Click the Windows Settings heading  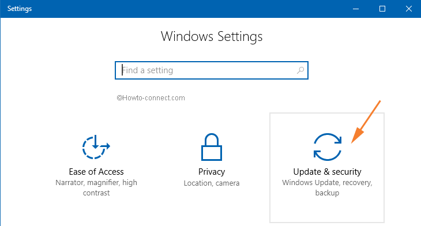[x=212, y=36]
